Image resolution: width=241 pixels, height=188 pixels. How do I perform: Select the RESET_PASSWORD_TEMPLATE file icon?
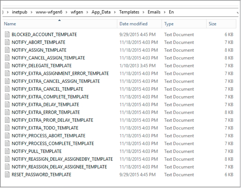pos(7,175)
